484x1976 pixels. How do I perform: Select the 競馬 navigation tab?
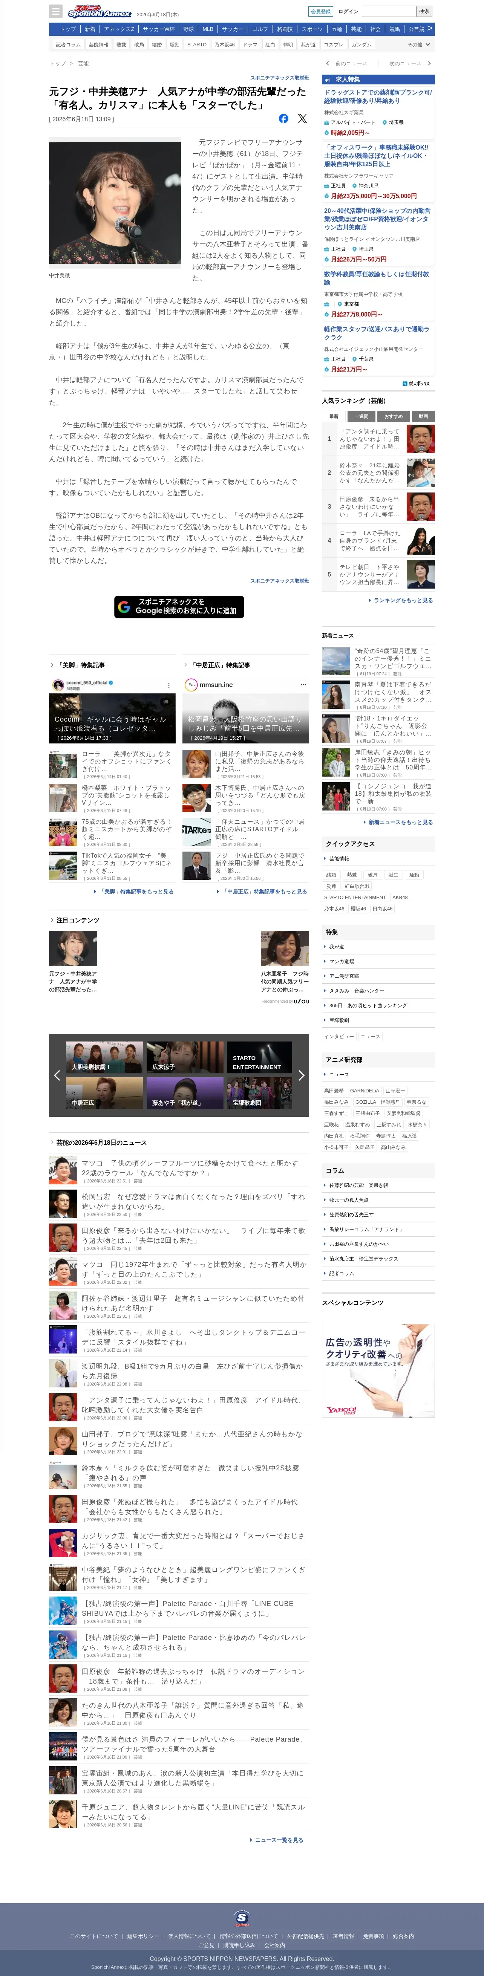pos(394,29)
